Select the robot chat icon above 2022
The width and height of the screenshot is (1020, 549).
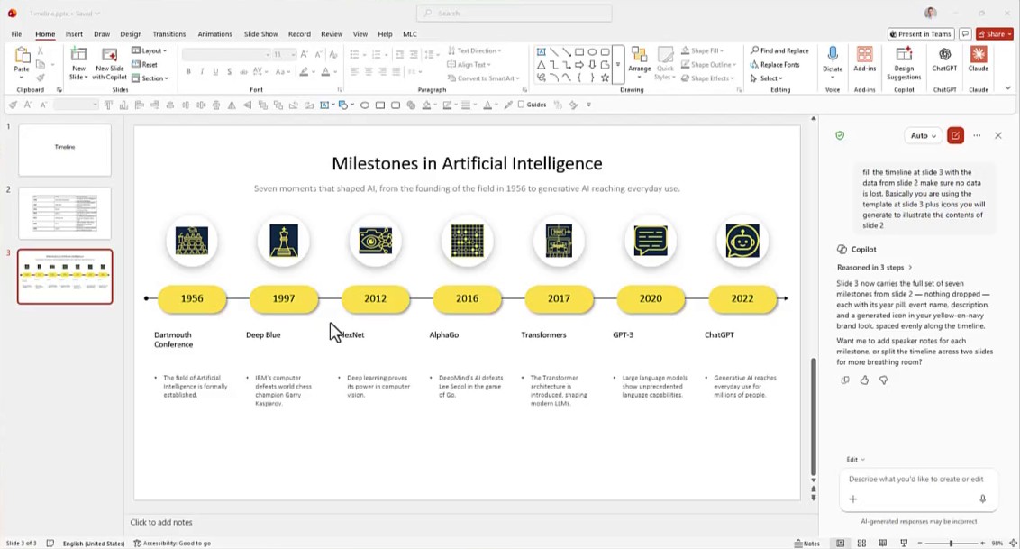pyautogui.click(x=742, y=241)
